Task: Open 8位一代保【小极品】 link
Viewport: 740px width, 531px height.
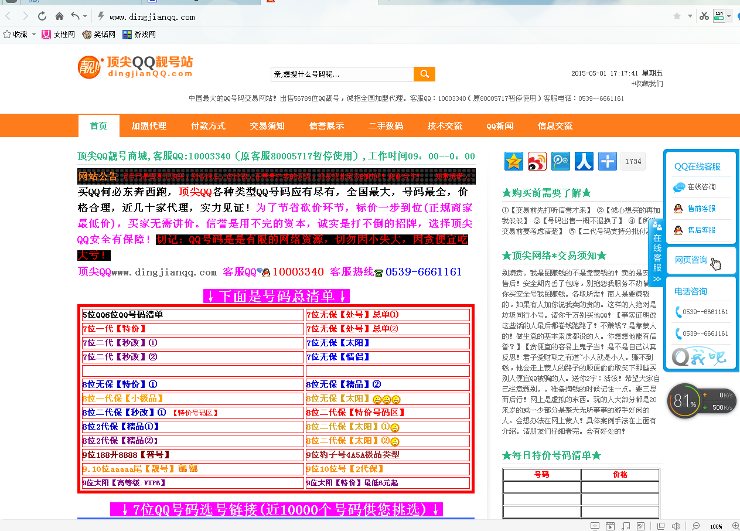Action: click(123, 399)
